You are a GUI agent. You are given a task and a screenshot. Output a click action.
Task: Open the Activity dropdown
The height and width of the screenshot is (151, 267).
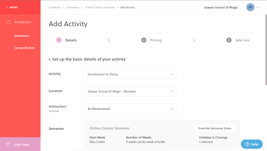tap(130, 74)
